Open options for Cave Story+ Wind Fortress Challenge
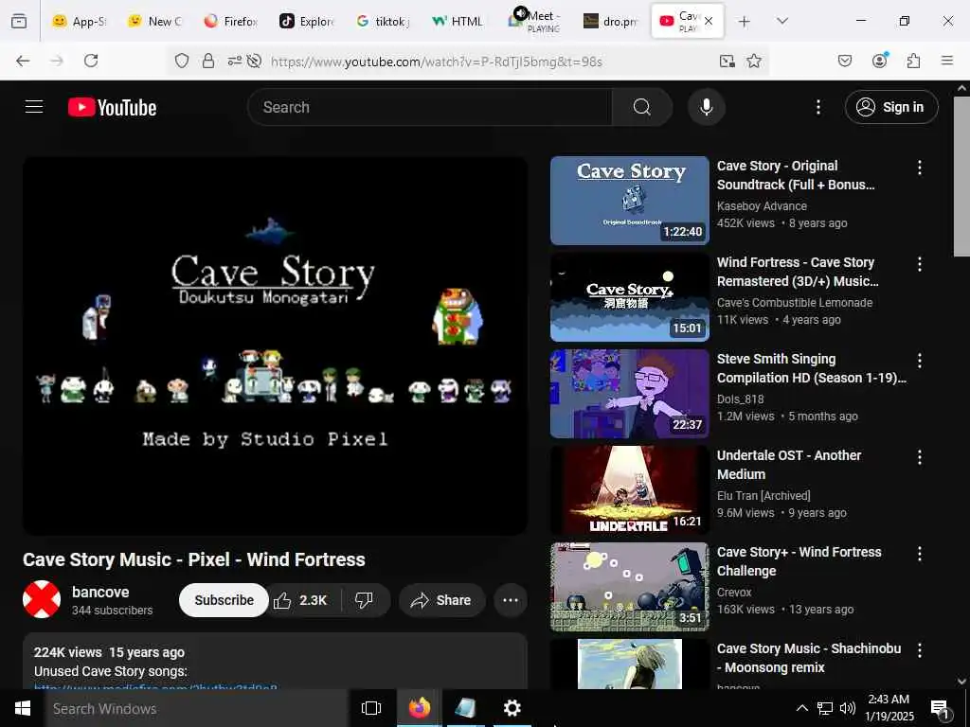Image resolution: width=970 pixels, height=727 pixels. [x=919, y=553]
